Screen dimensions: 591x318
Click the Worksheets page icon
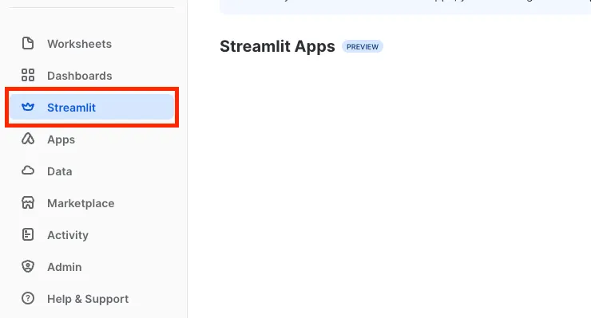point(28,43)
